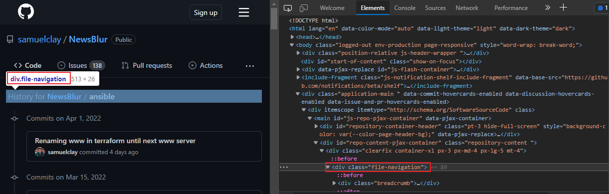Collapse the file-navigation div node

click(x=328, y=167)
